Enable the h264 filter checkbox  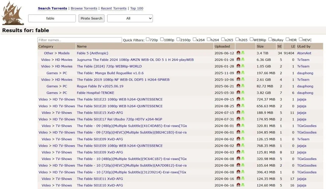coord(209,39)
